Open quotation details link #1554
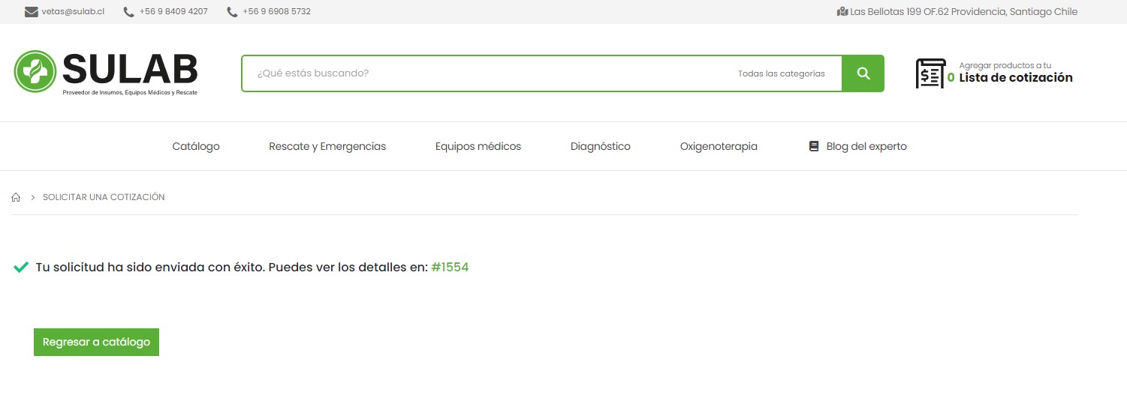The height and width of the screenshot is (419, 1127). (450, 268)
